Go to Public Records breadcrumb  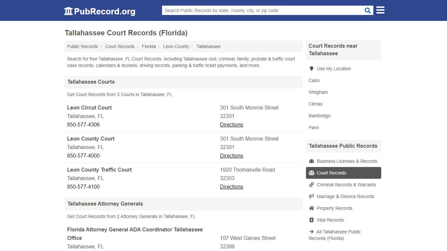pyautogui.click(x=82, y=46)
